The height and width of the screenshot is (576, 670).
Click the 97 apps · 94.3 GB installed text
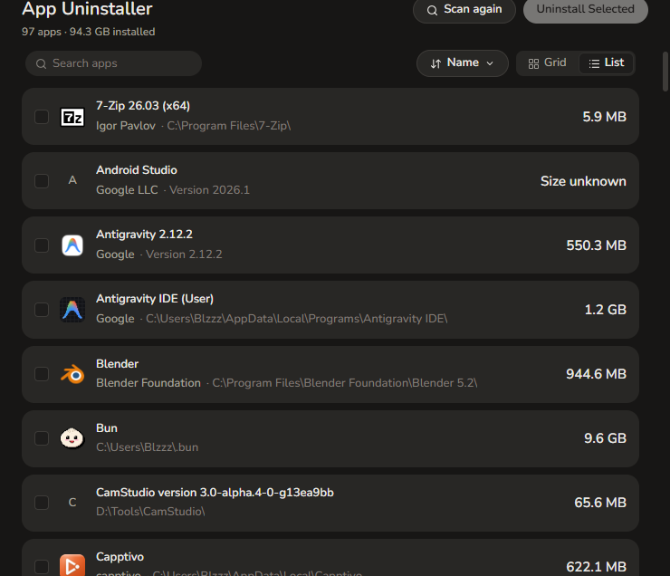(x=89, y=32)
